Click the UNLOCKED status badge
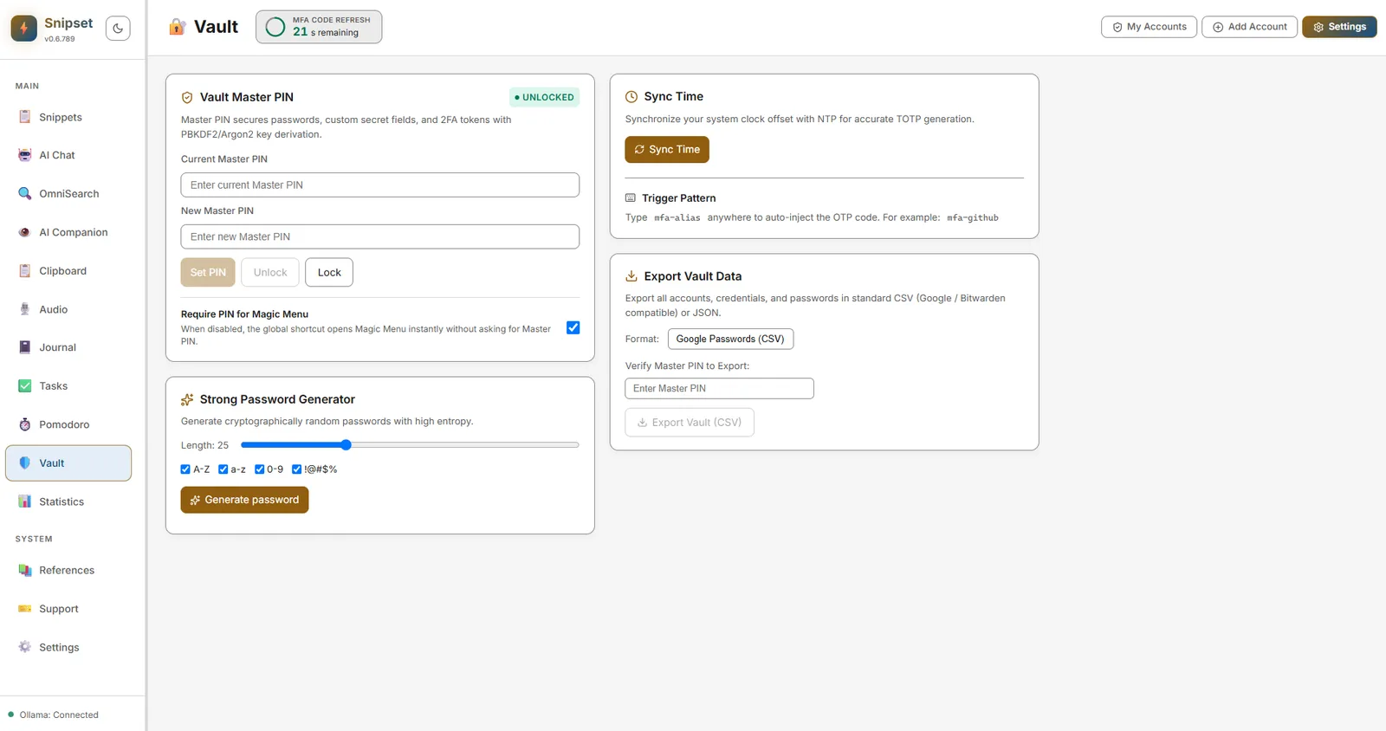Image resolution: width=1386 pixels, height=731 pixels. pyautogui.click(x=544, y=97)
